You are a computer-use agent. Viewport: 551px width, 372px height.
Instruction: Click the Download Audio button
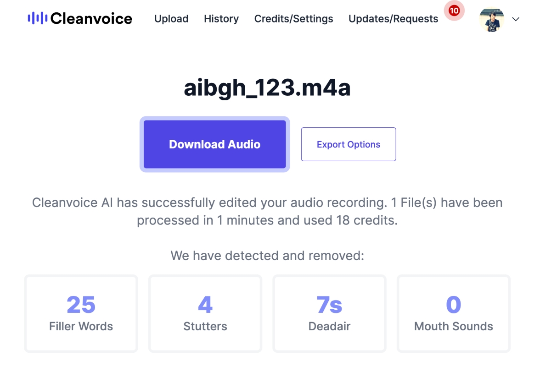(215, 144)
